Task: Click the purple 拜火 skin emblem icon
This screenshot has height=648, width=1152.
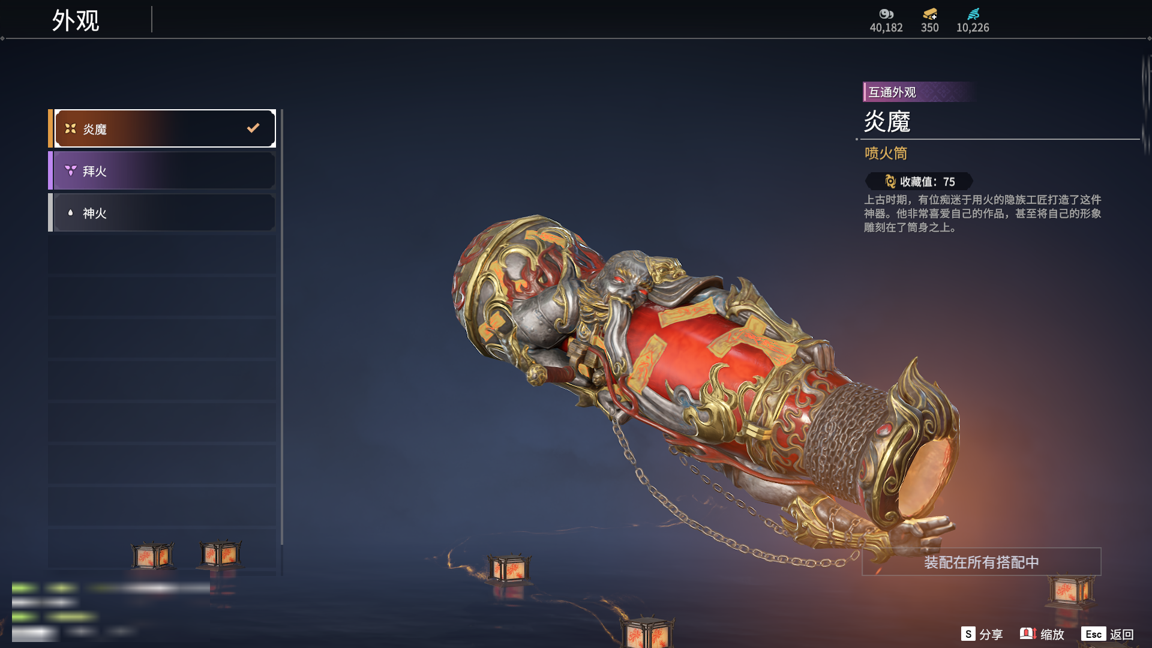Action: [70, 170]
